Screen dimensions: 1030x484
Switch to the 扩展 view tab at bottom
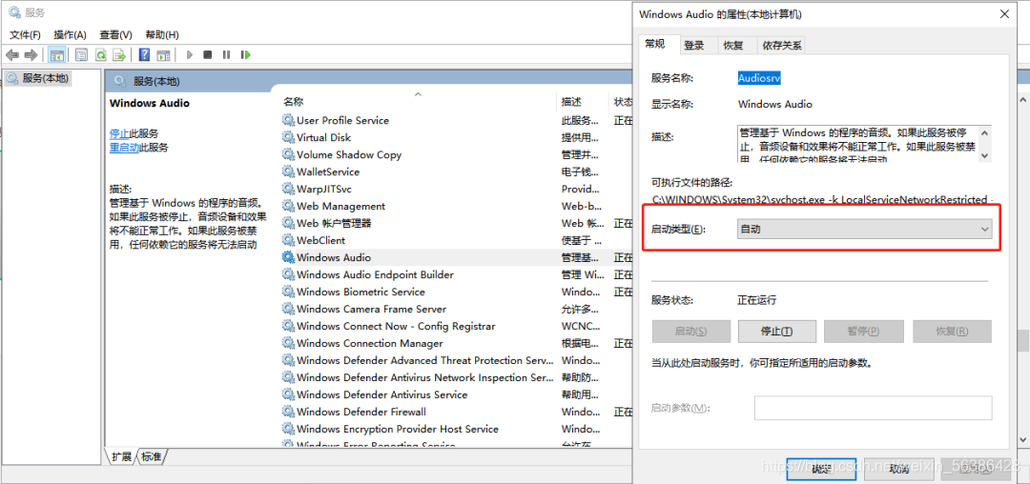coord(121,456)
